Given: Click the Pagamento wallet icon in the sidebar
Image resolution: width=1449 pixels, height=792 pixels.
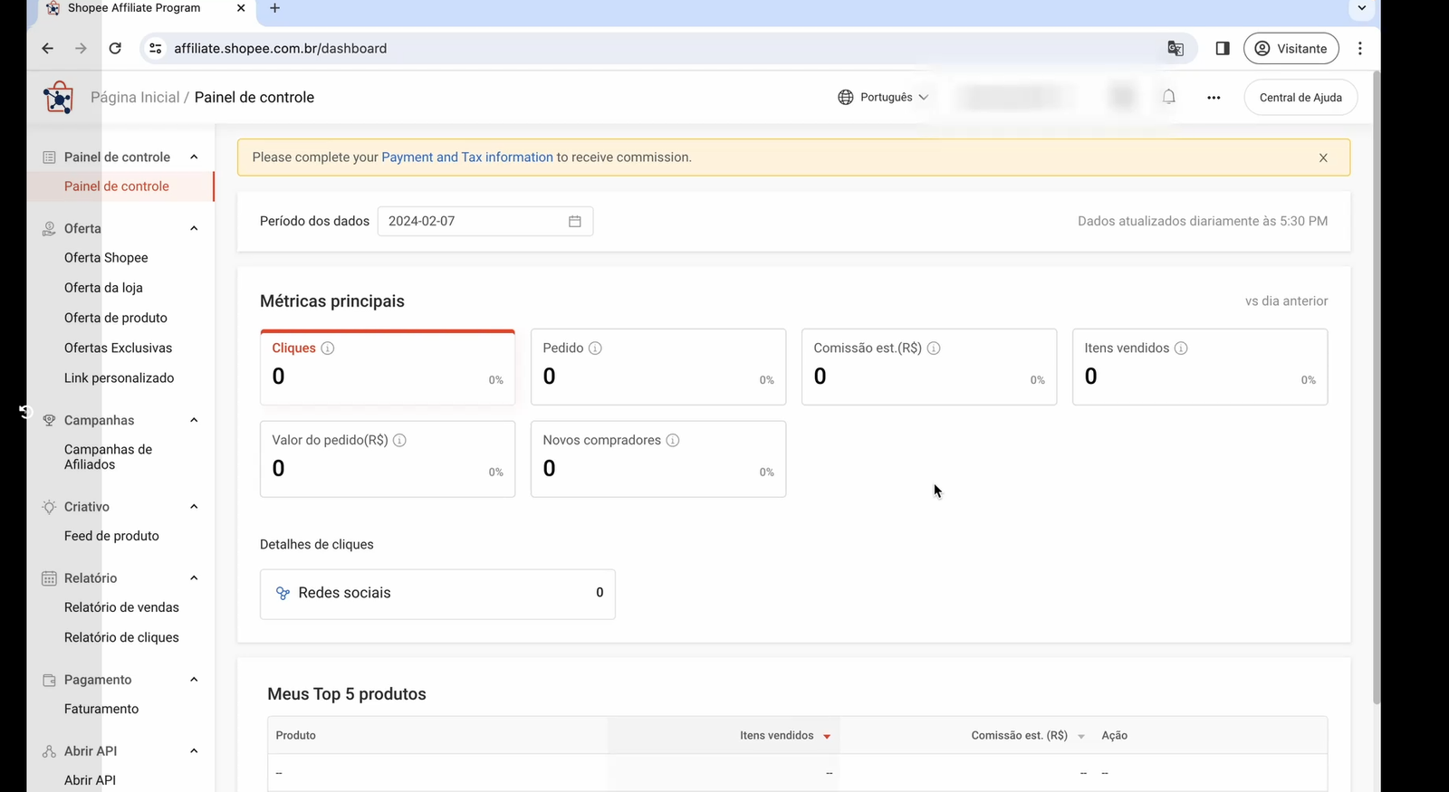Looking at the screenshot, I should click(49, 680).
